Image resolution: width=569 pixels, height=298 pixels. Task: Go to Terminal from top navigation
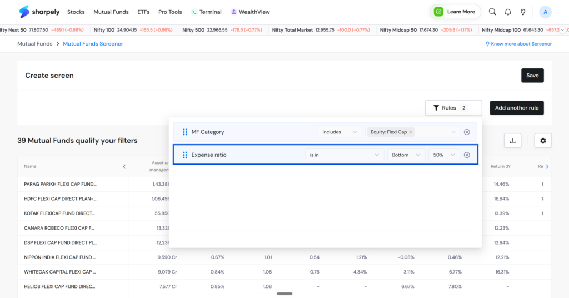pos(207,12)
